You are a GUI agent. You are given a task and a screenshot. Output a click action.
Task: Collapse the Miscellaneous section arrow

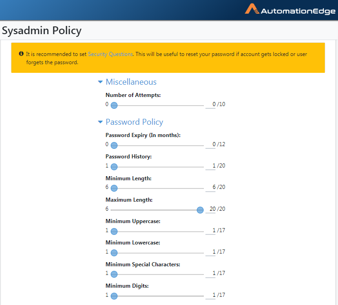pos(100,82)
